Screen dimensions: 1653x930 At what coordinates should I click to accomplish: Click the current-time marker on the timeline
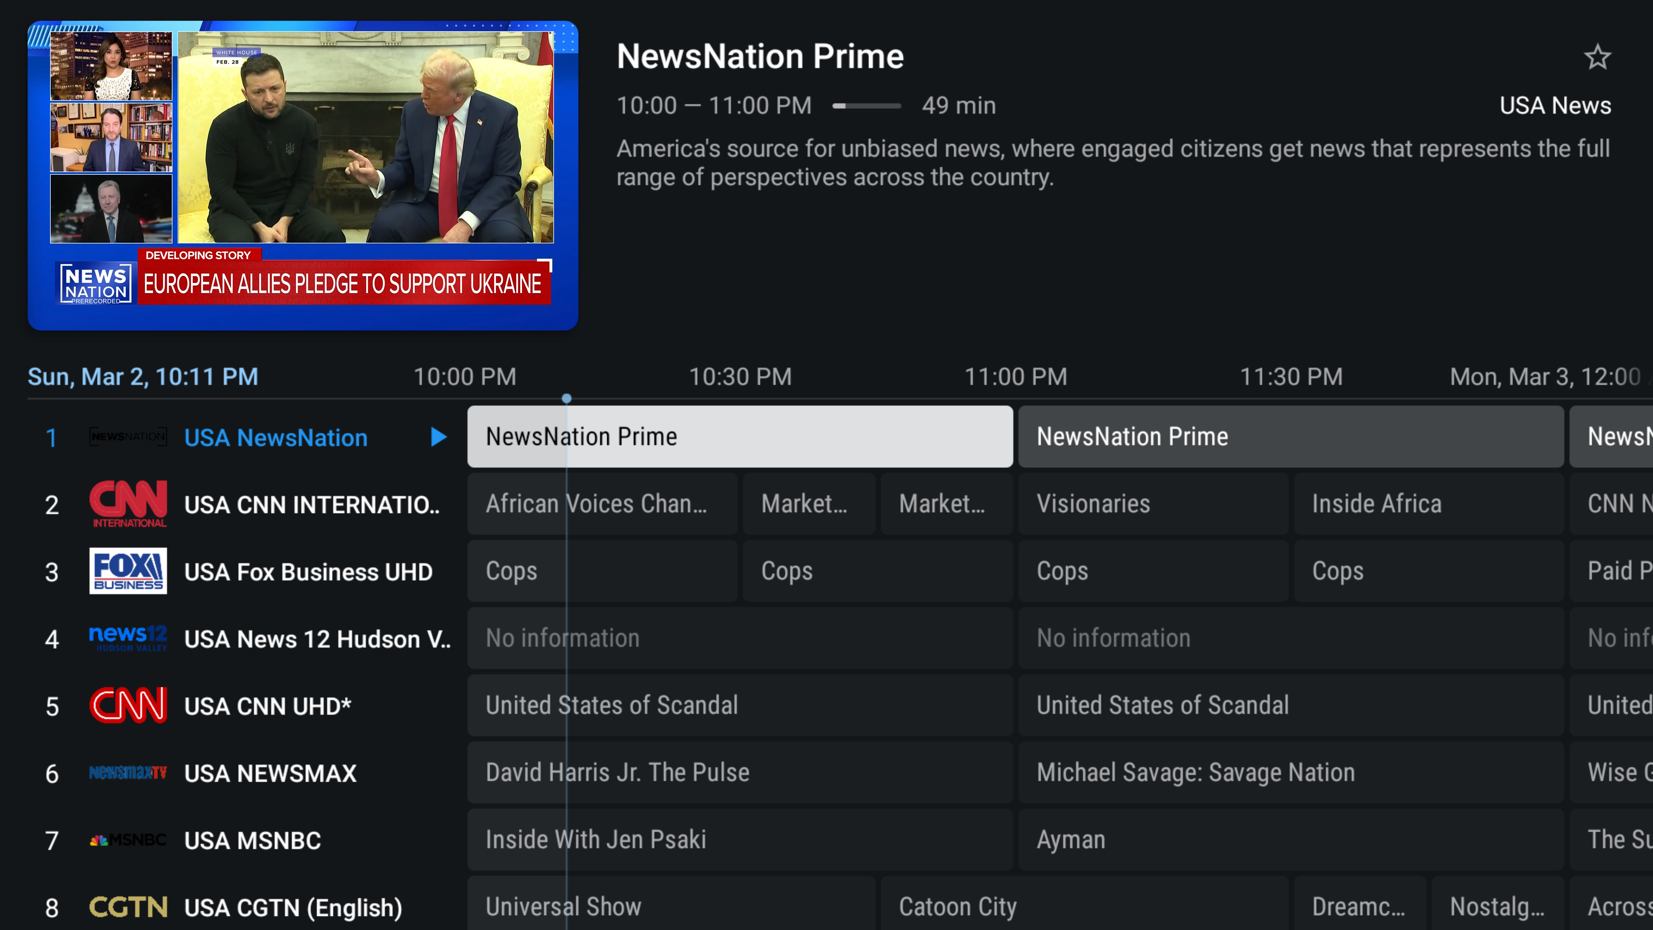[x=566, y=399]
